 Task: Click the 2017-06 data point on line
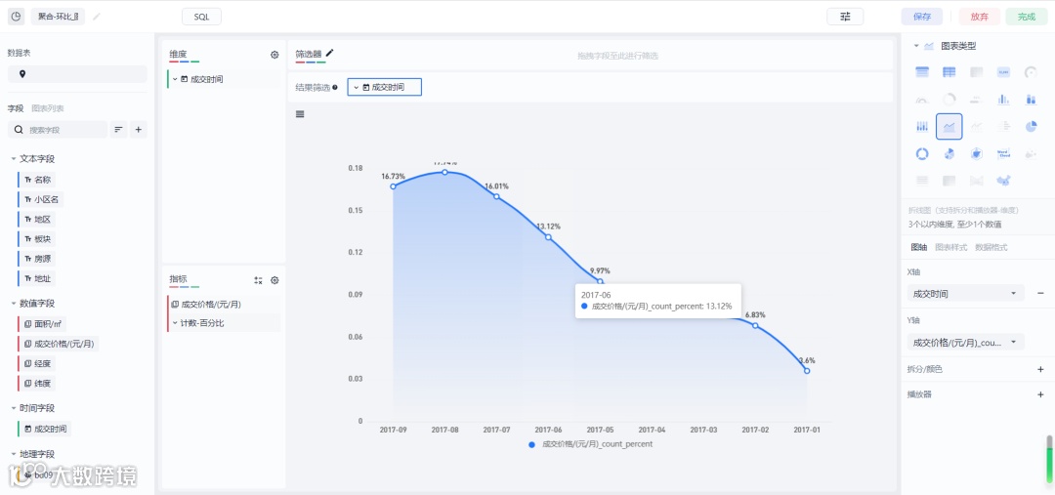[x=548, y=237]
